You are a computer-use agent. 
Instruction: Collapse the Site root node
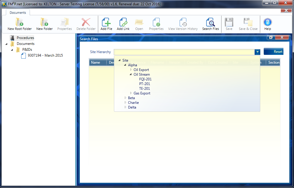click(x=120, y=60)
